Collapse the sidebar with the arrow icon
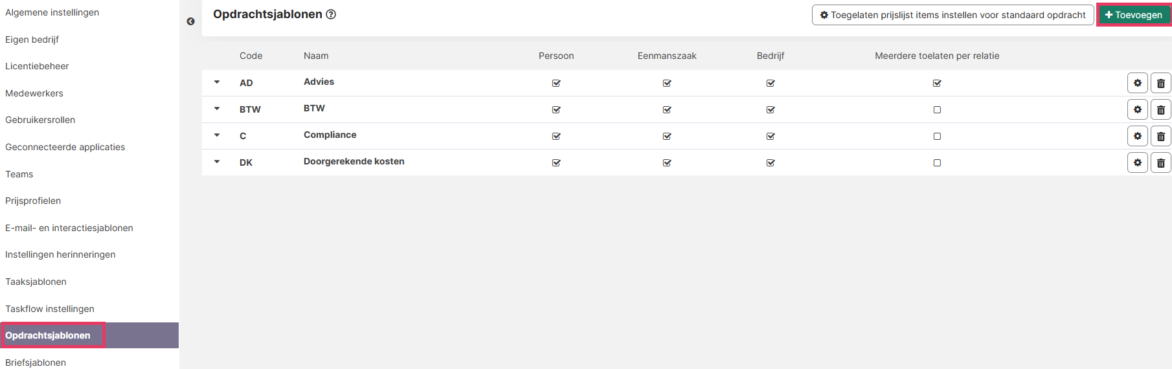1172x369 pixels. click(x=190, y=21)
